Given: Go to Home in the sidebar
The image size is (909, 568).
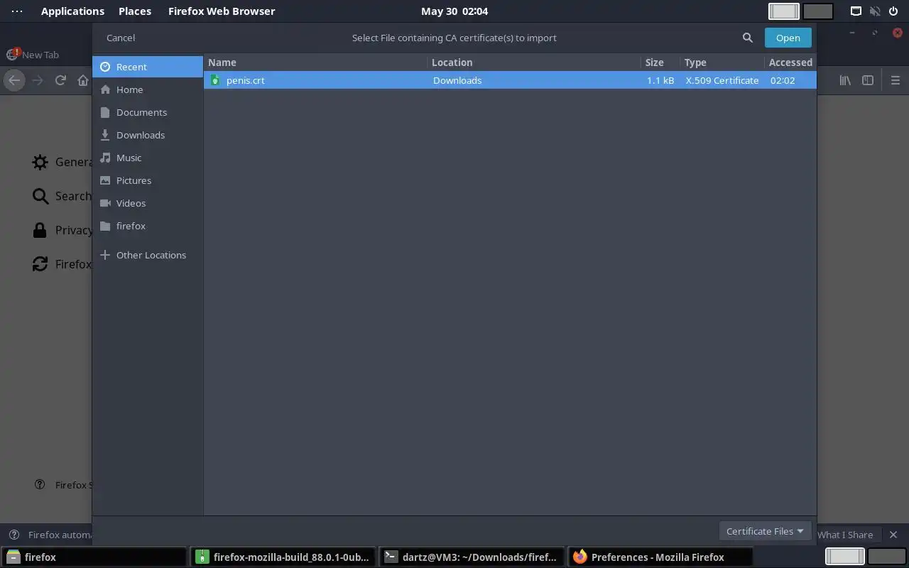Looking at the screenshot, I should (x=147, y=89).
